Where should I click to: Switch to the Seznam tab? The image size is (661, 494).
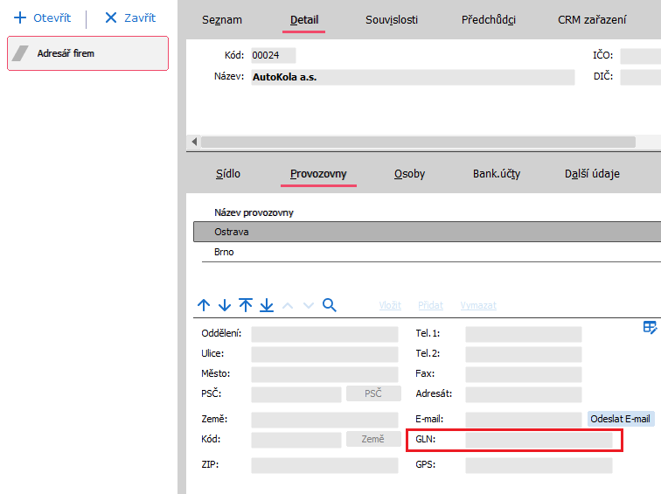pyautogui.click(x=222, y=20)
